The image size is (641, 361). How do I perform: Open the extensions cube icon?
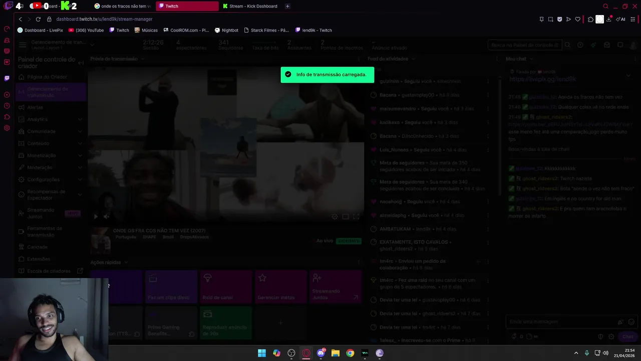[590, 19]
